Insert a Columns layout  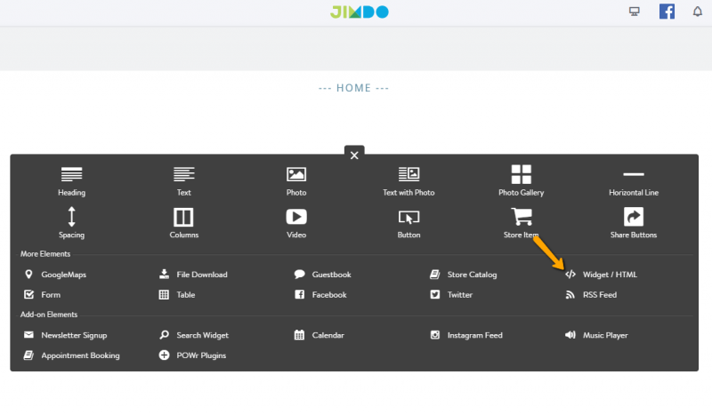[183, 222]
